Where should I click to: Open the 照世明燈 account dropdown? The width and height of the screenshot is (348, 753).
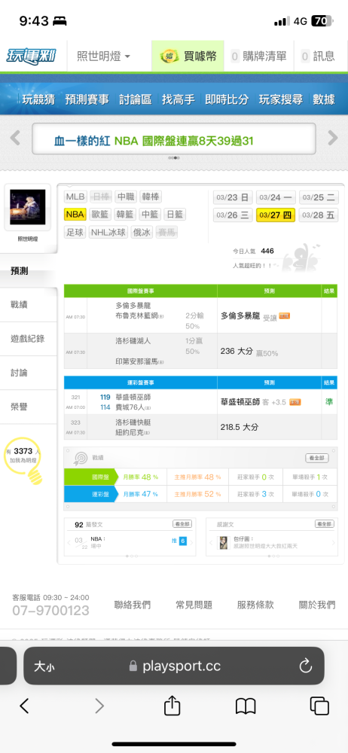point(103,56)
